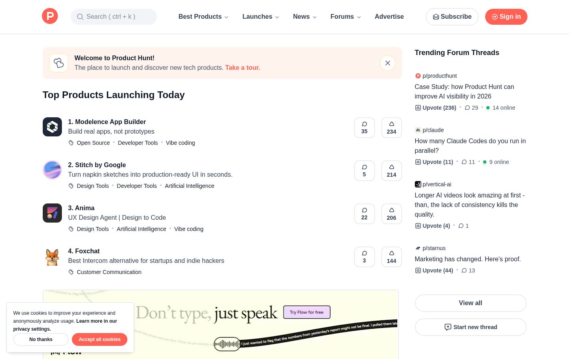This screenshot has height=359, width=575.
Task: Click the search magnifier icon
Action: point(80,17)
